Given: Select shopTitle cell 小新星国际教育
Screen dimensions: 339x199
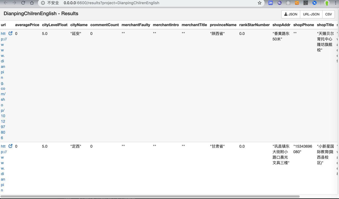Looking at the screenshot, I should click(326, 155).
